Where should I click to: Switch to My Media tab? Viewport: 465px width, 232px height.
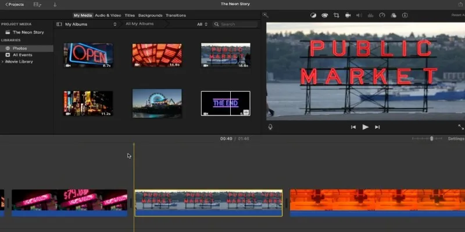tap(83, 16)
